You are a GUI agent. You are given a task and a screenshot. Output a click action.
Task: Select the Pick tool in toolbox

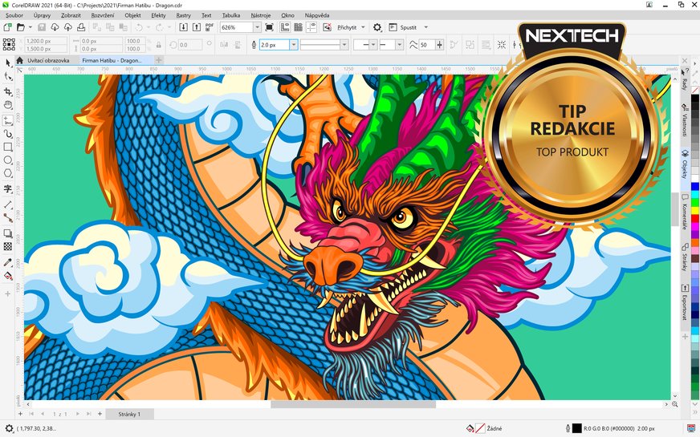[x=8, y=63]
